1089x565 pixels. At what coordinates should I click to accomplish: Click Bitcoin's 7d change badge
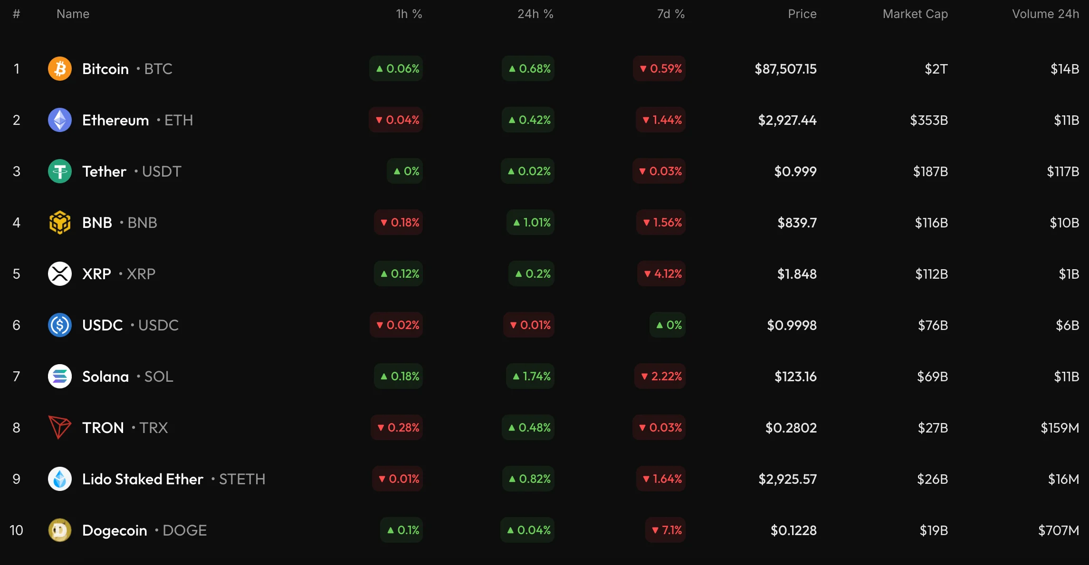[659, 69]
